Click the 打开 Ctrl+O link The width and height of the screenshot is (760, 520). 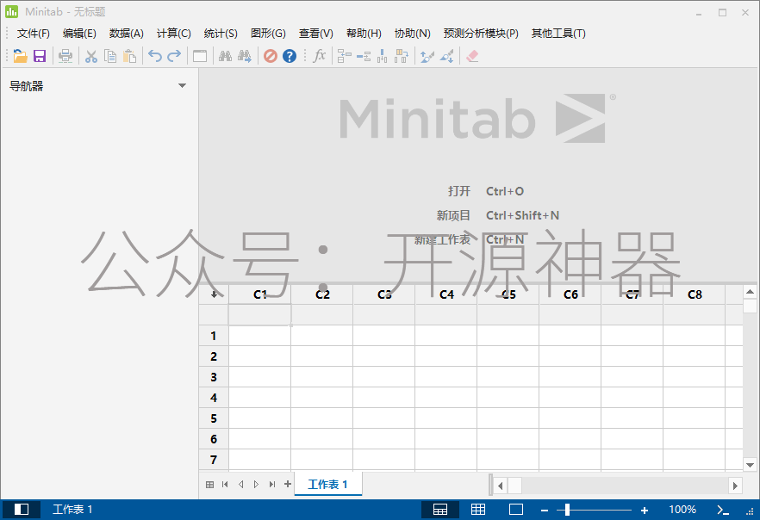(486, 191)
